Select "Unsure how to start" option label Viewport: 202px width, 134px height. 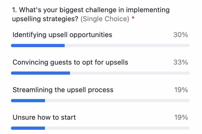(44, 117)
